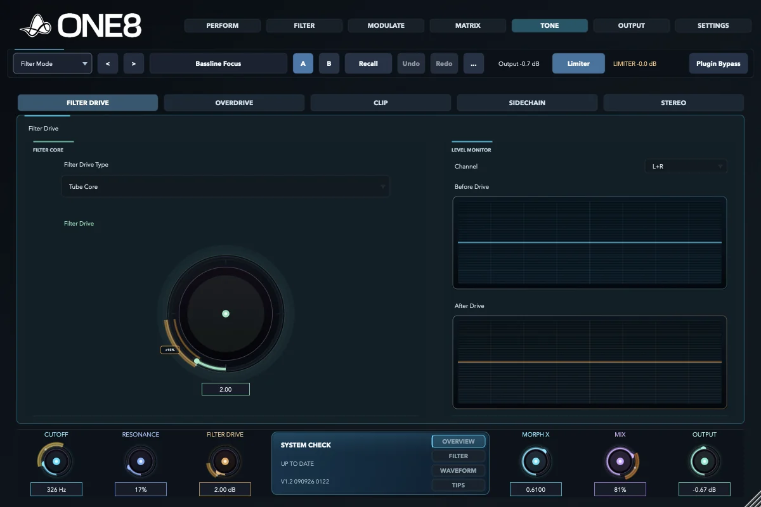This screenshot has height=507, width=761.
Task: Toggle the Limiter on or off
Action: coord(578,63)
